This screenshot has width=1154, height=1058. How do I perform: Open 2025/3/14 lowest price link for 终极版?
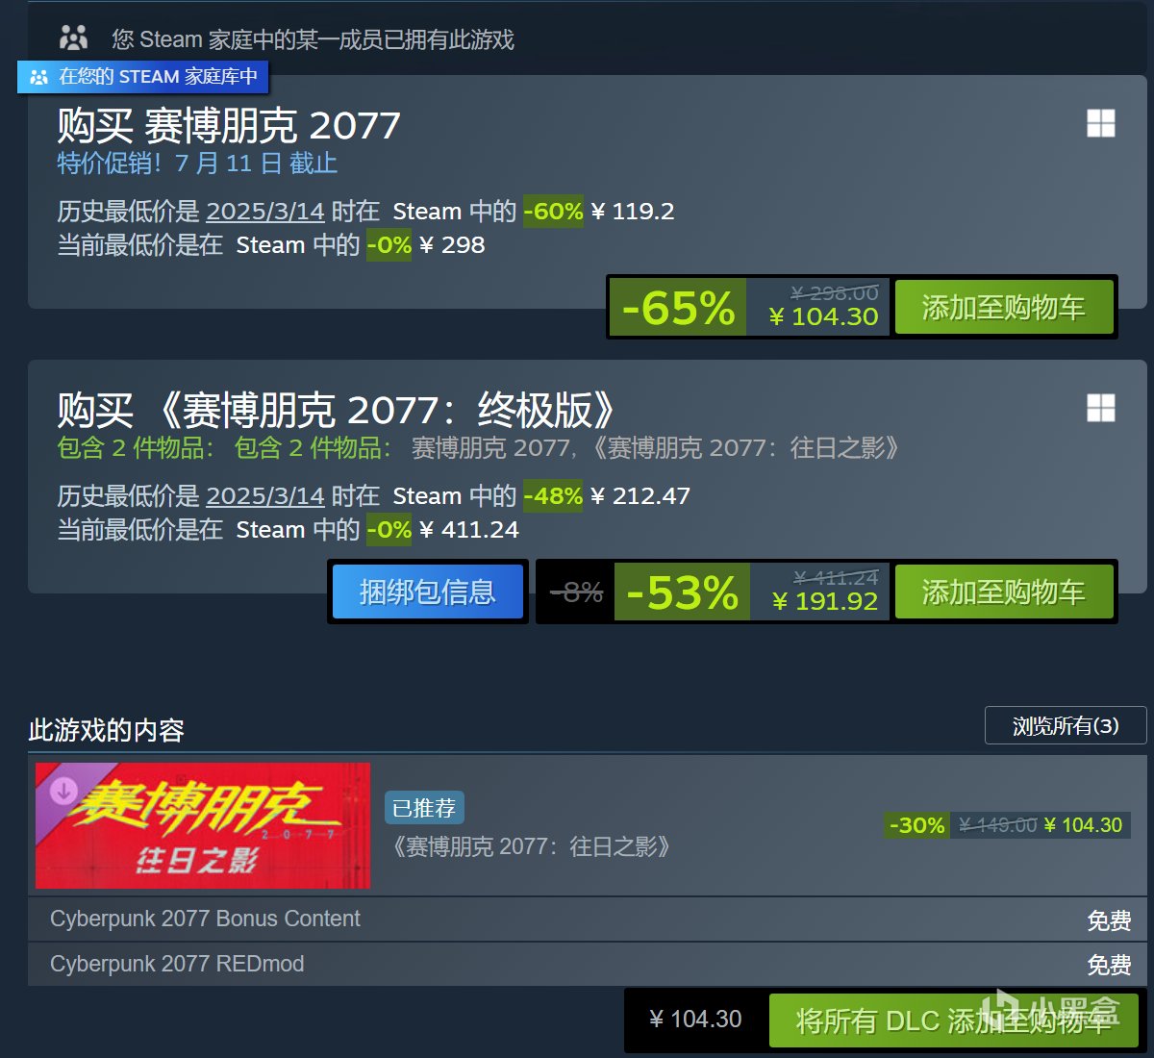(x=265, y=495)
